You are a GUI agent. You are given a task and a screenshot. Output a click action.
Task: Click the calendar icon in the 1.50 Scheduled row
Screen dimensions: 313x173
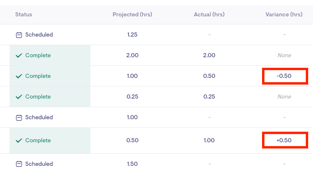(19, 164)
